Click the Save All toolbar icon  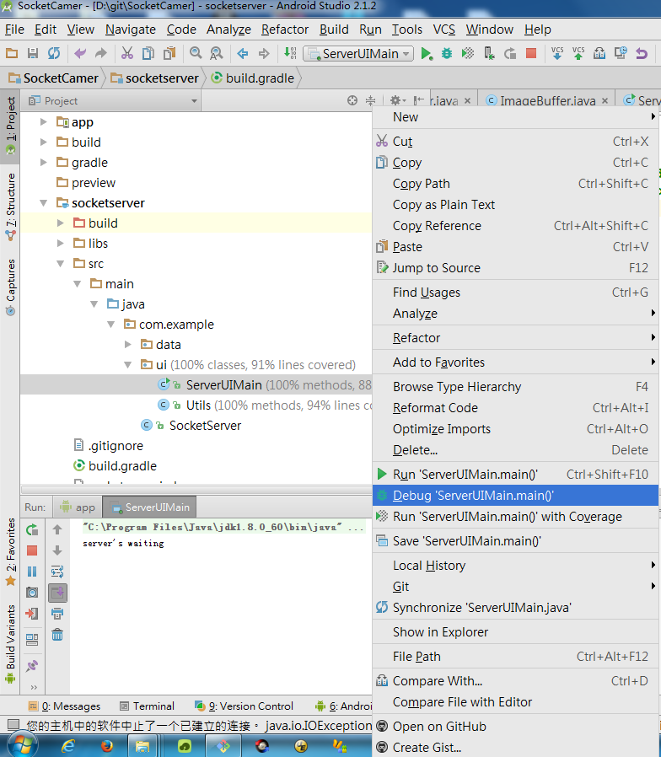click(32, 53)
